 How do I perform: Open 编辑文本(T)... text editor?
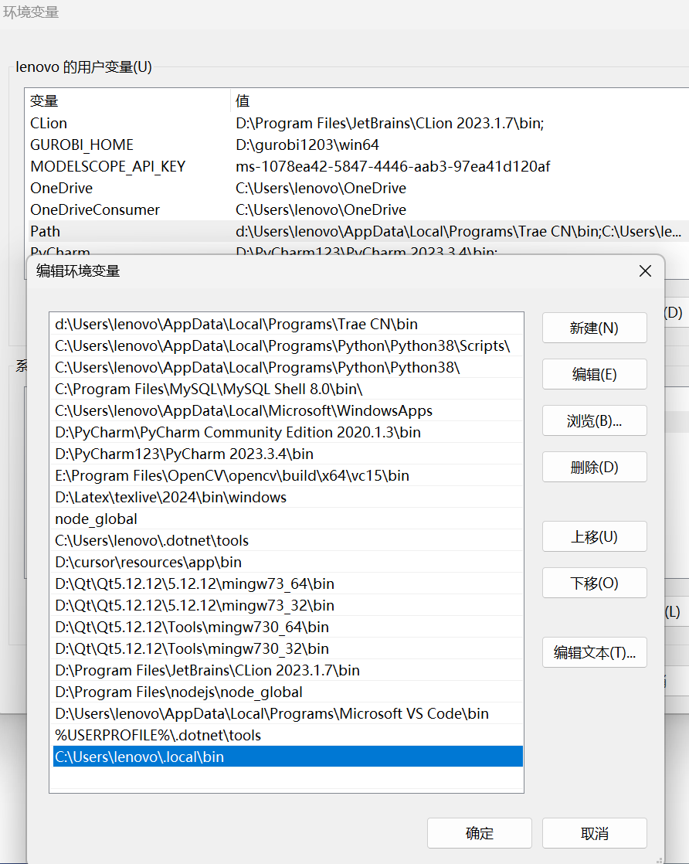(x=594, y=652)
